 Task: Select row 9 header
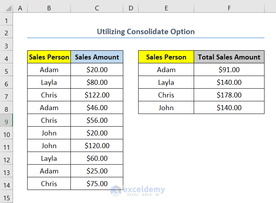pos(7,120)
